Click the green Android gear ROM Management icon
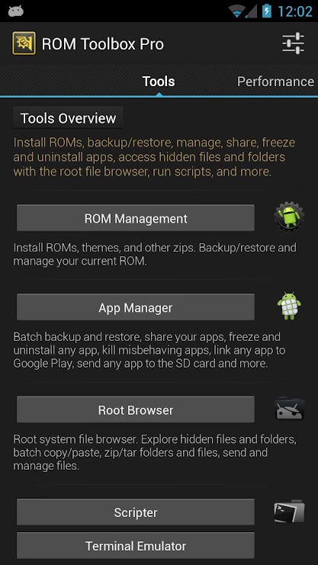This screenshot has height=565, width=318. pos(289,217)
